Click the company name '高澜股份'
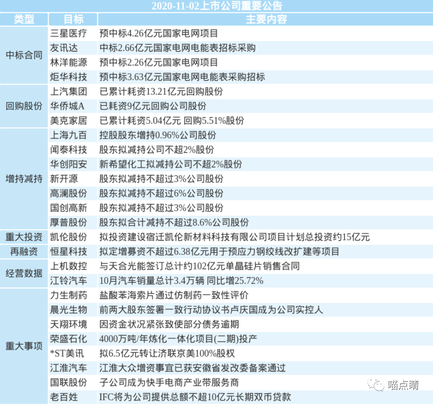Screen dimensions: 433x404 (x=68, y=193)
